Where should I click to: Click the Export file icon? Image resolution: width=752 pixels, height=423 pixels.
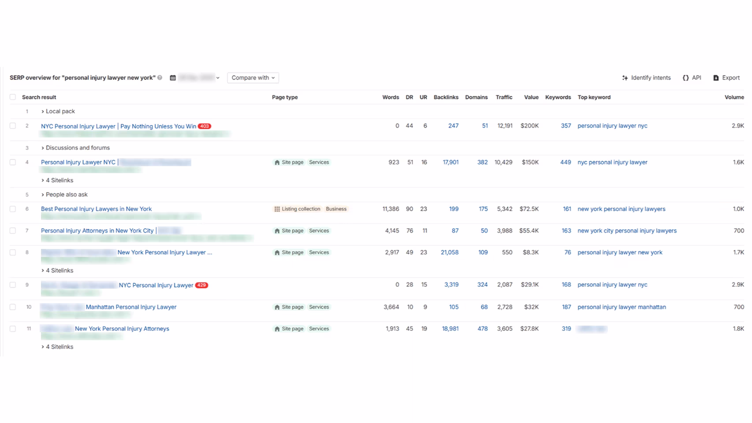pos(716,78)
